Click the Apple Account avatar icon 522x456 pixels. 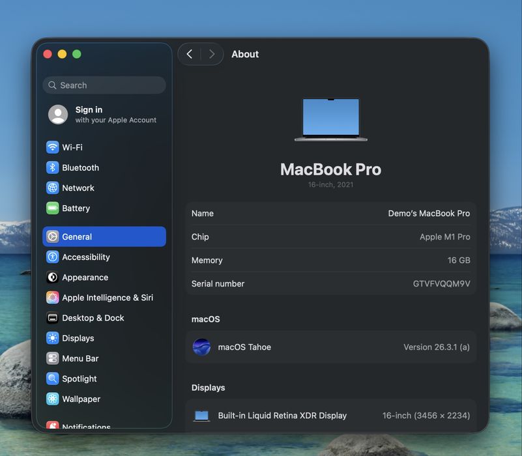58,115
